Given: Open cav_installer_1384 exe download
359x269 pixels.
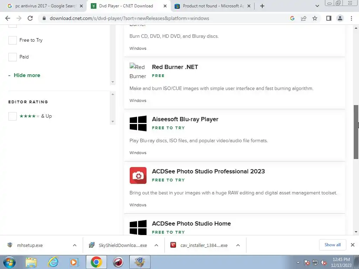Looking at the screenshot, I should pyautogui.click(x=204, y=245).
